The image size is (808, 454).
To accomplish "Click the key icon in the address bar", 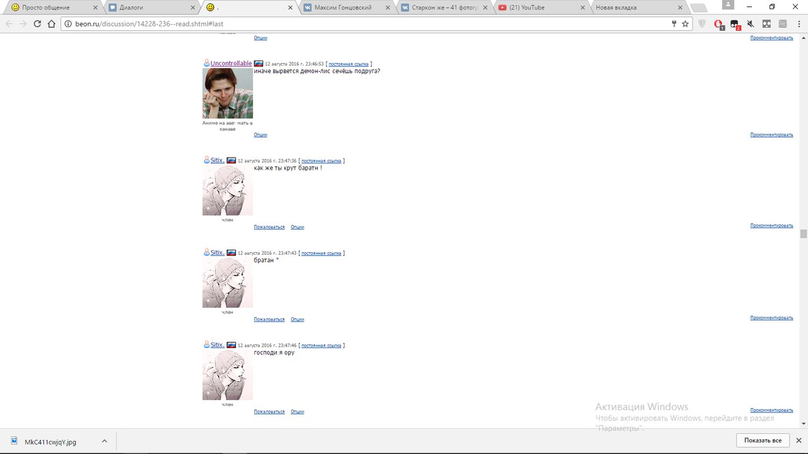I will [x=674, y=24].
